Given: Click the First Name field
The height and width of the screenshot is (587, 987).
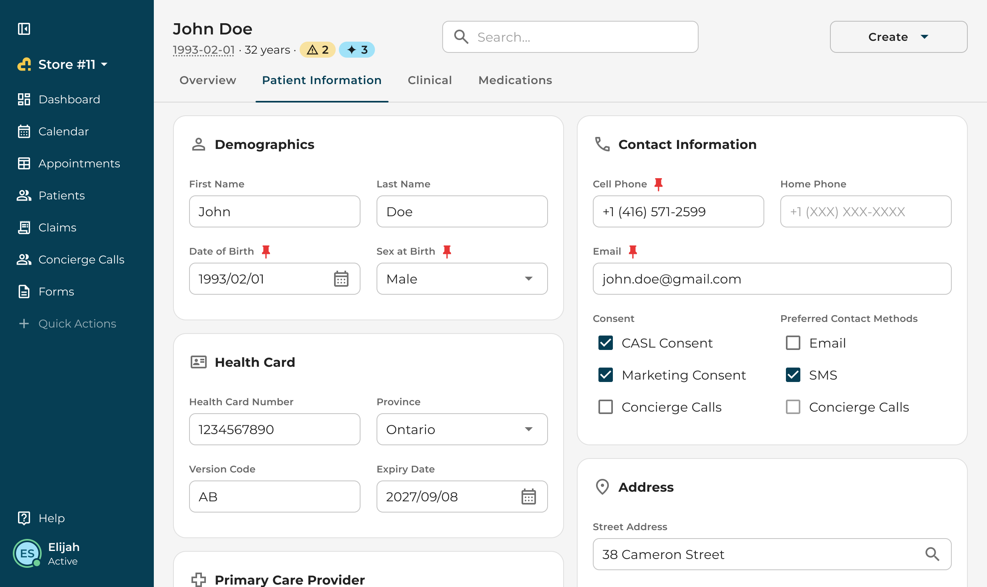Looking at the screenshot, I should (274, 211).
